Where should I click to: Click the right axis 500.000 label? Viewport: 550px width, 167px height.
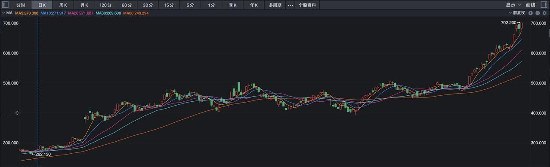538,83
